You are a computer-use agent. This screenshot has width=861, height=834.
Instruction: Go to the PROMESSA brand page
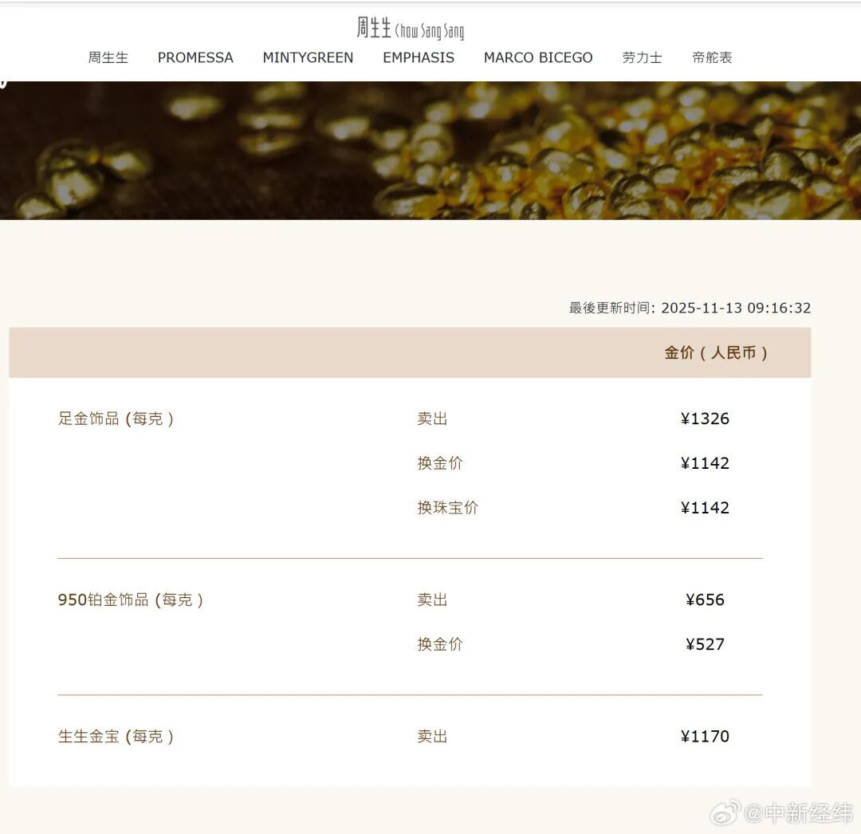click(x=195, y=57)
